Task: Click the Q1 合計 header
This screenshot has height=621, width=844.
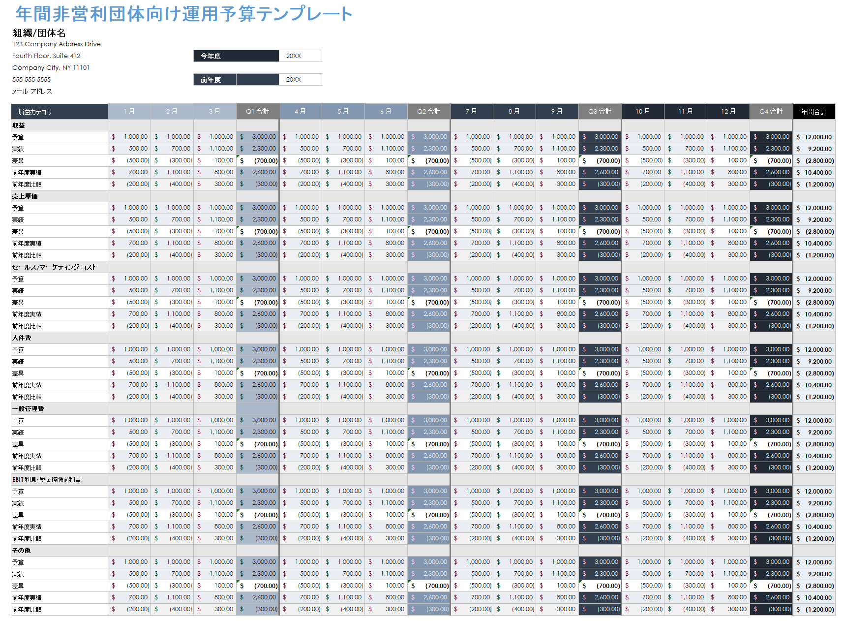Action: (258, 112)
